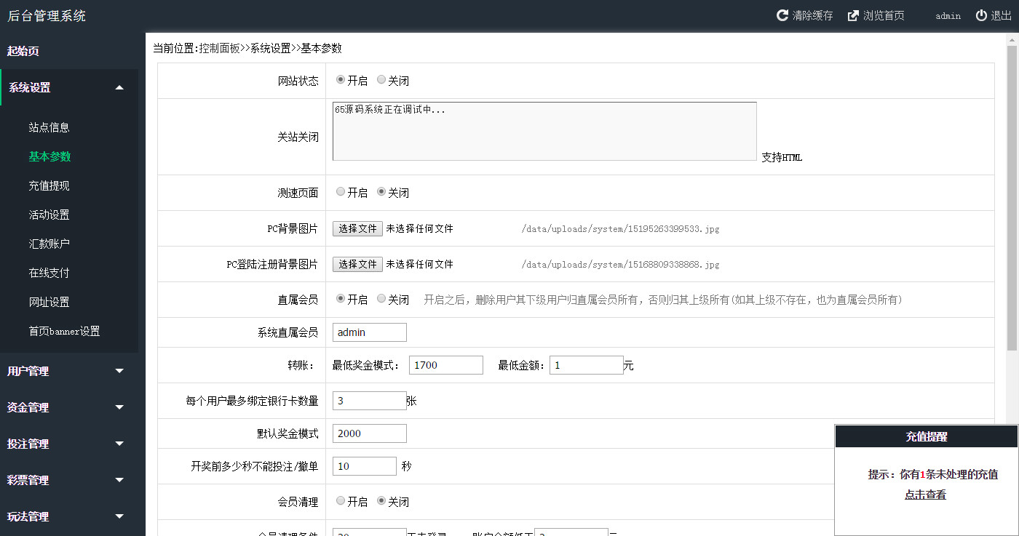Click the clear cache refresh icon

point(782,15)
